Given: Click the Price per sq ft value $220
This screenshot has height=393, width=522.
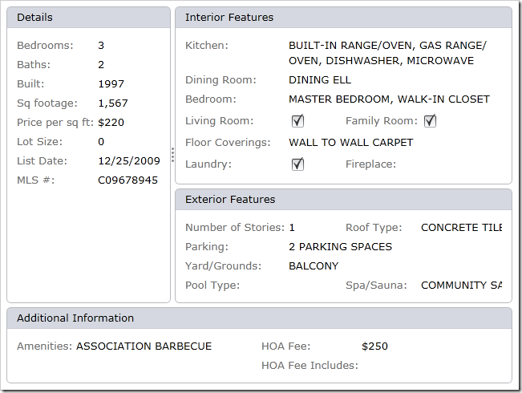Looking at the screenshot, I should [111, 123].
